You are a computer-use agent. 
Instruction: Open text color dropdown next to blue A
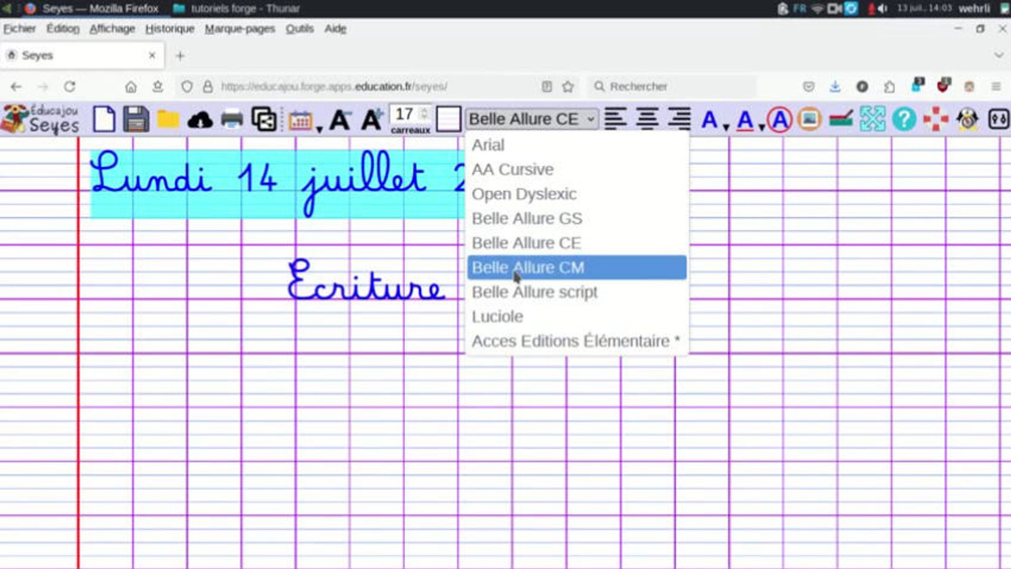click(x=726, y=126)
